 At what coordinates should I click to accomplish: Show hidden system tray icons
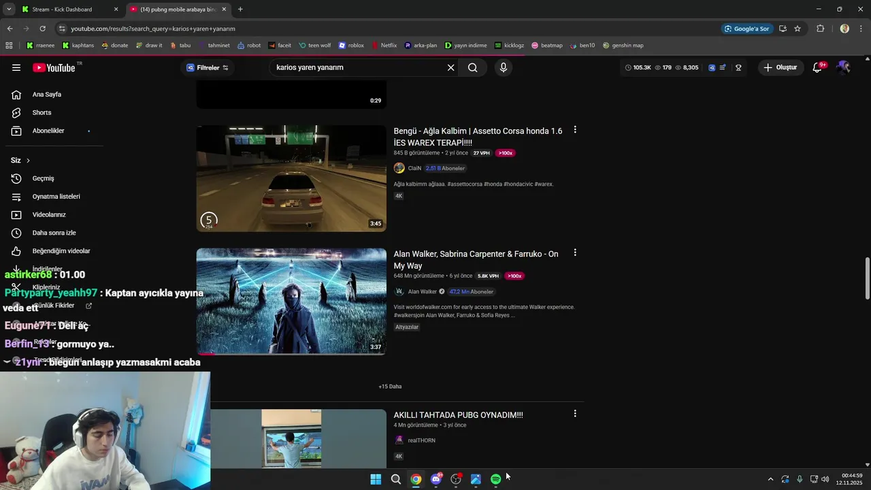(770, 479)
